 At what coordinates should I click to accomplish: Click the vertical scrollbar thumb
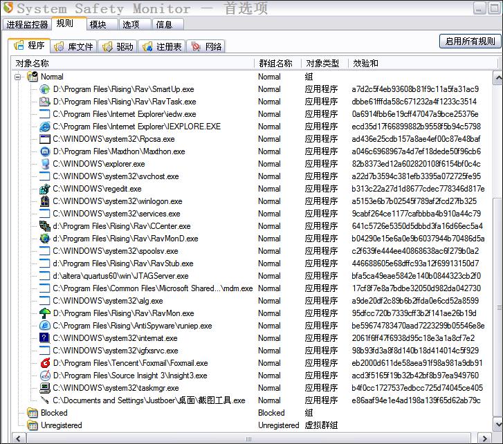(x=498, y=307)
